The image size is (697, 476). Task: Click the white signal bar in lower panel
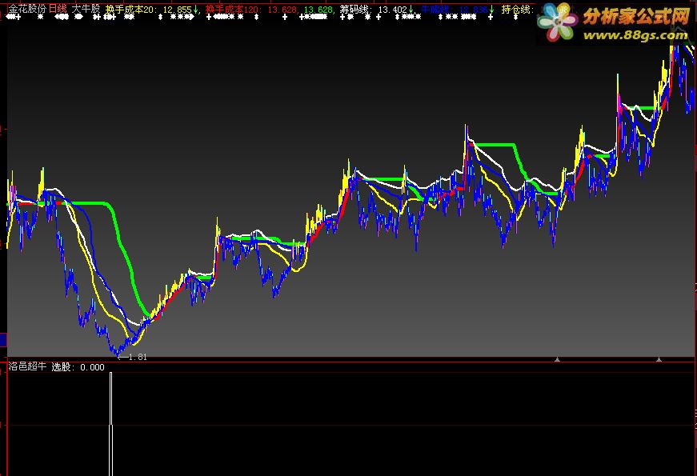point(110,423)
